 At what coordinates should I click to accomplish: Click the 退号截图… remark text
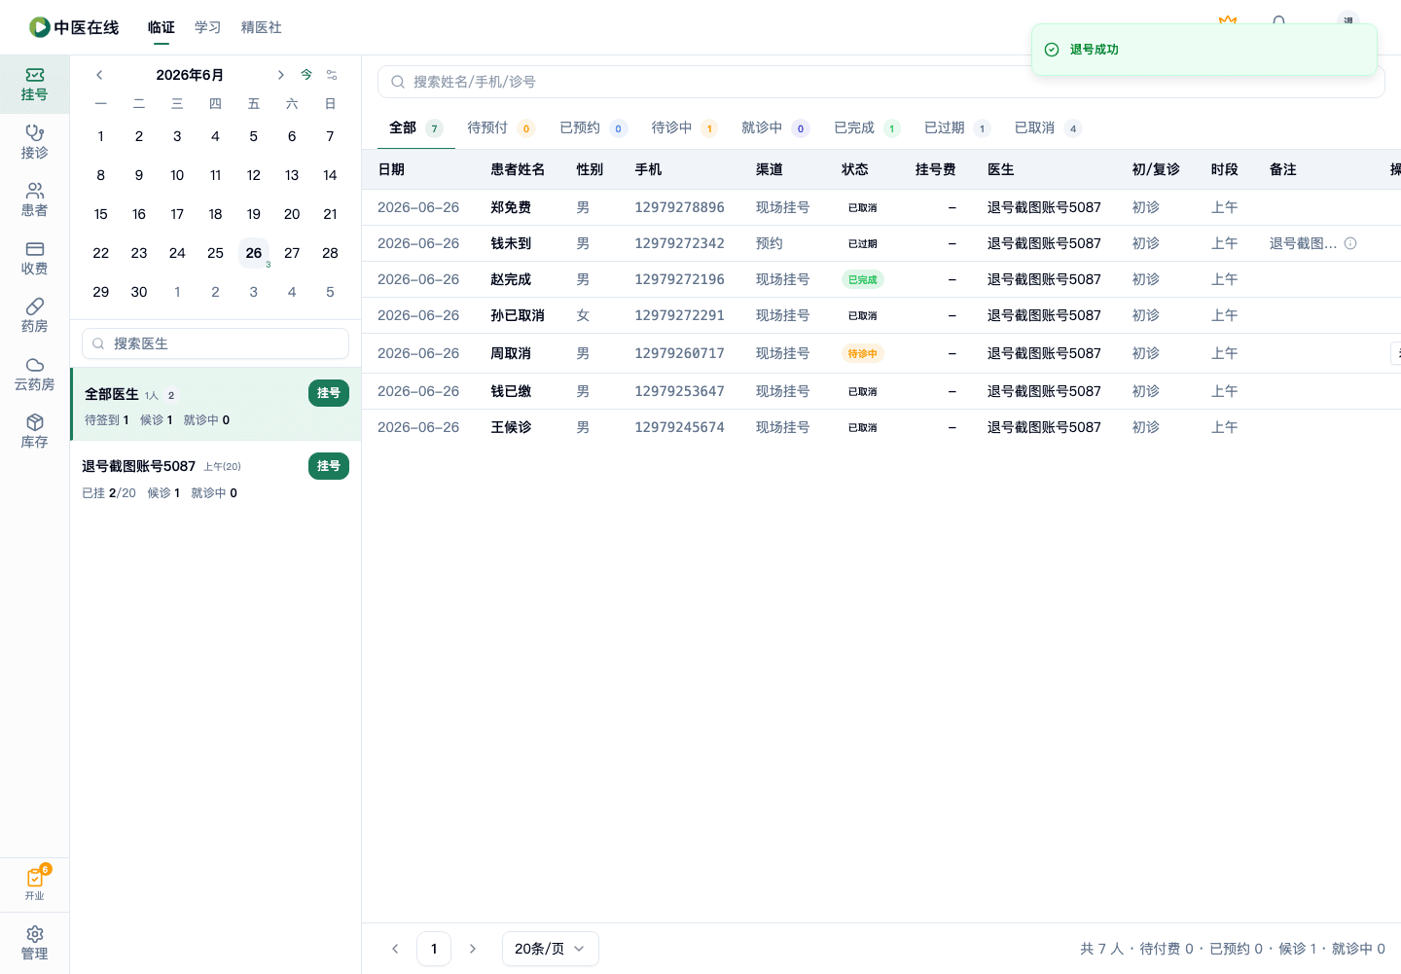coord(1303,243)
